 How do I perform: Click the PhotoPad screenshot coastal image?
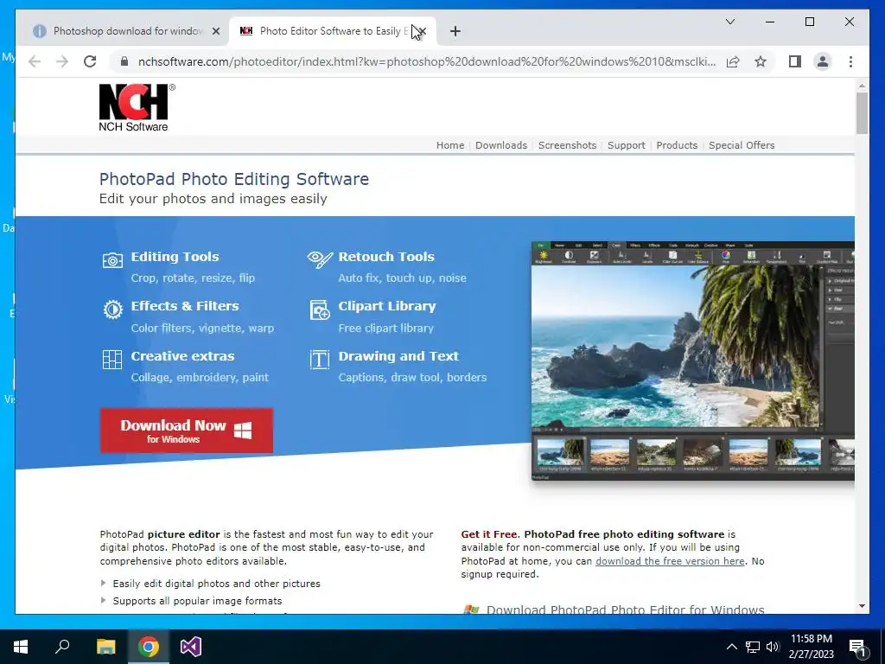point(676,346)
